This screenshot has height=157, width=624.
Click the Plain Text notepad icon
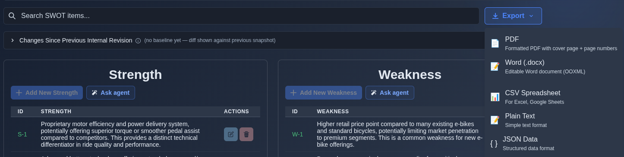495,120
